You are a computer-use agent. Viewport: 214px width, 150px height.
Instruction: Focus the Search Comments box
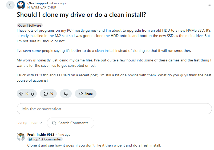(71, 123)
